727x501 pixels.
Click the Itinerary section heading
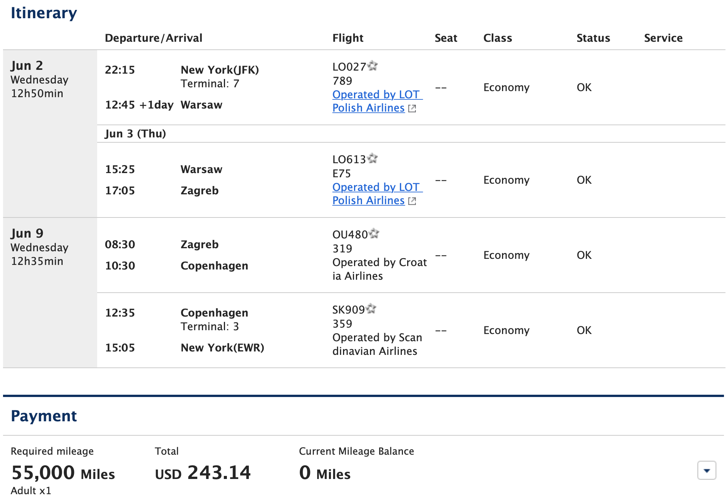point(44,13)
